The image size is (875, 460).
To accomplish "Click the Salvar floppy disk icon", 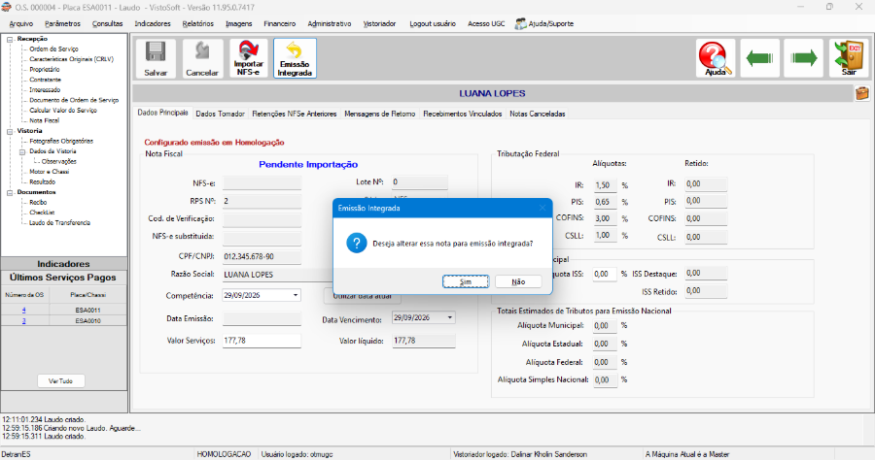I will (156, 58).
